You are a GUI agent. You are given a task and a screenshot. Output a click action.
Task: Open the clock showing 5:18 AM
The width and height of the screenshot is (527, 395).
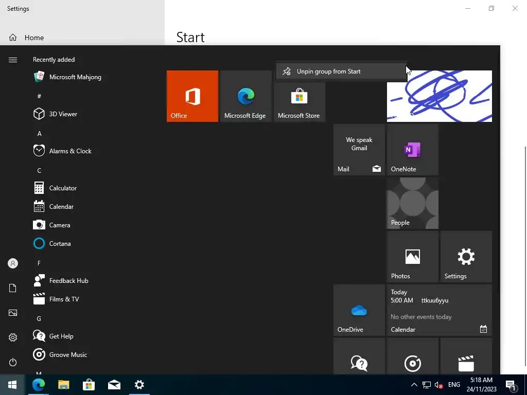click(481, 385)
